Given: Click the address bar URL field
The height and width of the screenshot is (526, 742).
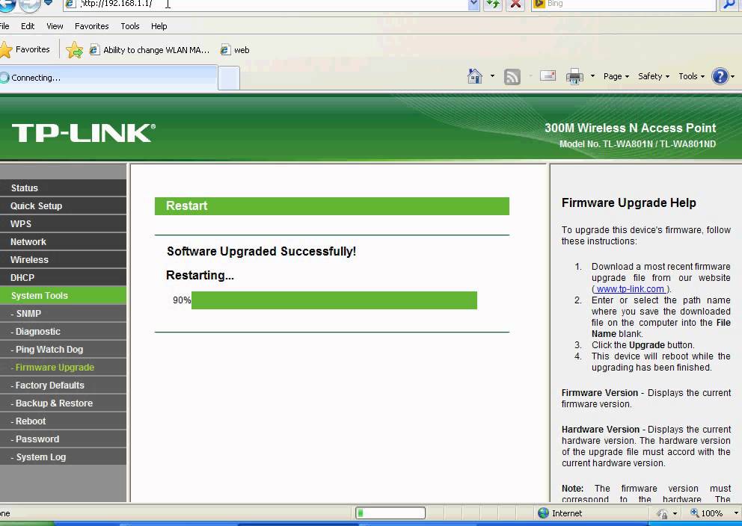Looking at the screenshot, I should [x=265, y=4].
